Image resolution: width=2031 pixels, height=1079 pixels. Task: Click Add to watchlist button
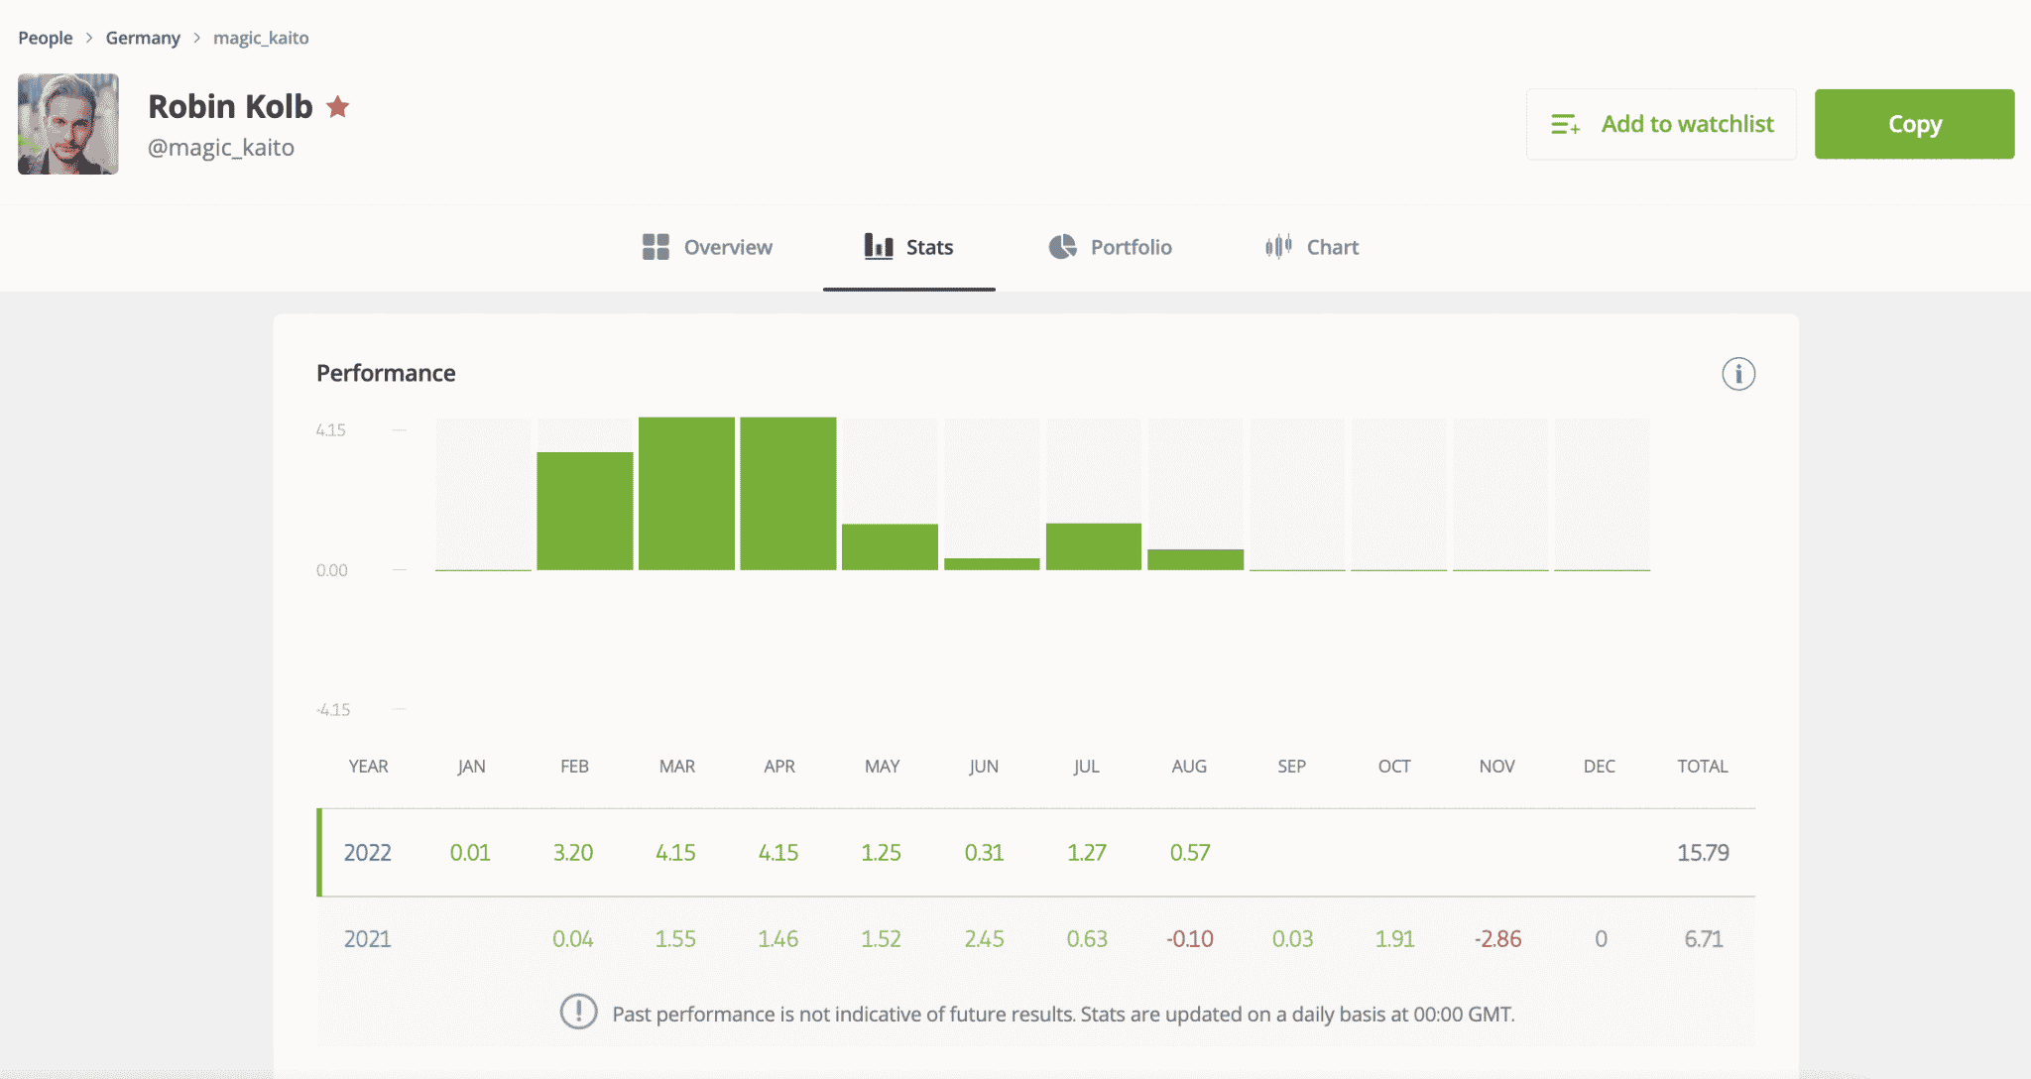coord(1661,124)
